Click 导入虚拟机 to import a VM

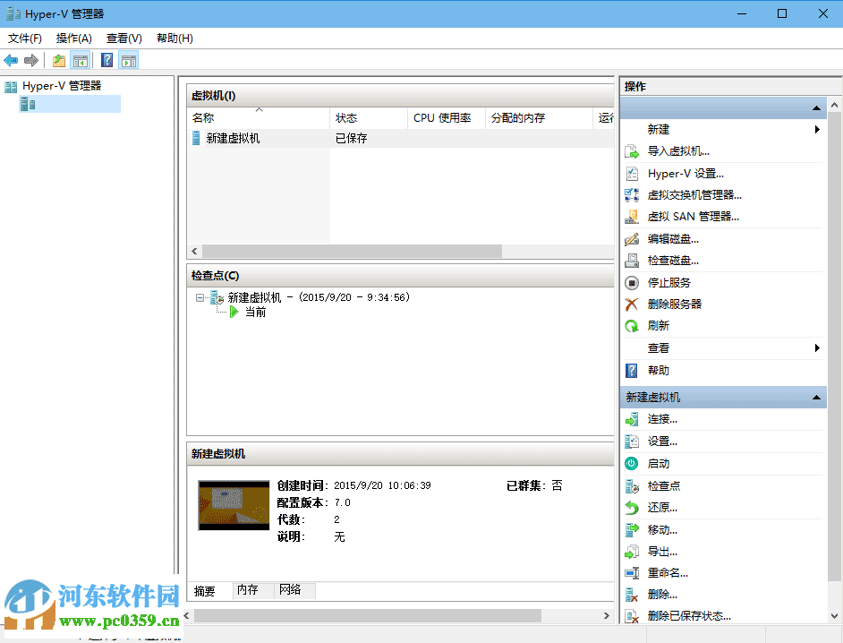pyautogui.click(x=682, y=150)
